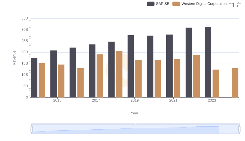This screenshot has width=245, height=141.
Task: Click the last Western Digital bar for 2024
Action: [x=235, y=83]
